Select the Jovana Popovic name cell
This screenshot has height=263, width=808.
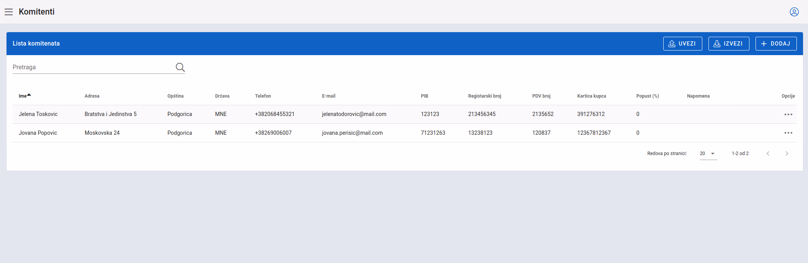[38, 133]
